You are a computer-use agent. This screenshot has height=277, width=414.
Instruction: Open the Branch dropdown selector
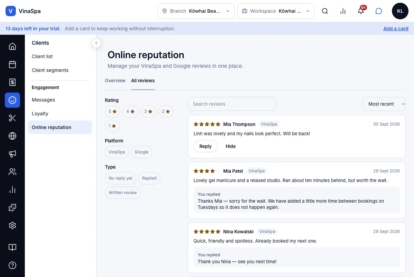click(196, 11)
